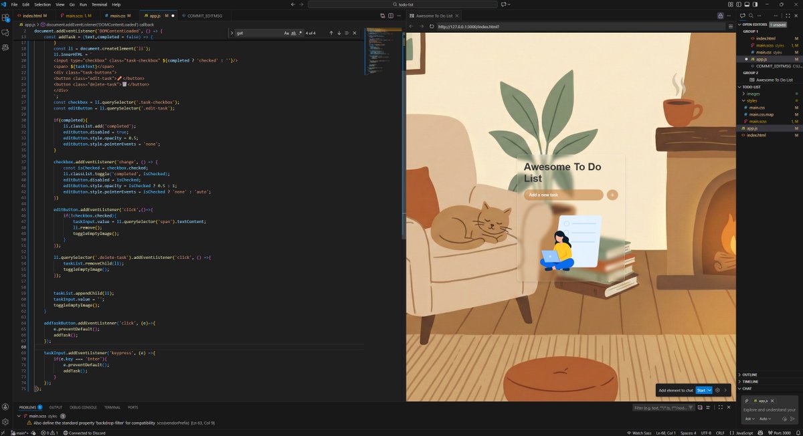Open the Auto model dropdown in chat
The width and height of the screenshot is (803, 436).
click(765, 419)
